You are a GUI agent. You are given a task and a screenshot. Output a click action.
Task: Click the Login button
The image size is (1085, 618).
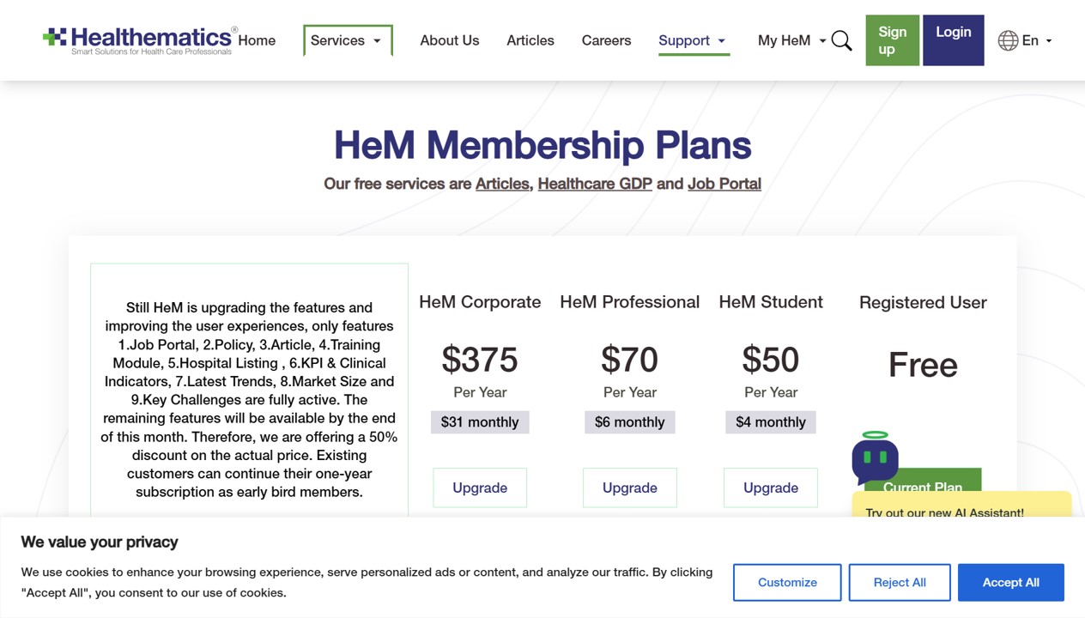[953, 40]
